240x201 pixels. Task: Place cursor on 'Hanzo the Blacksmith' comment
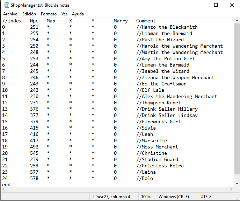tap(169, 27)
